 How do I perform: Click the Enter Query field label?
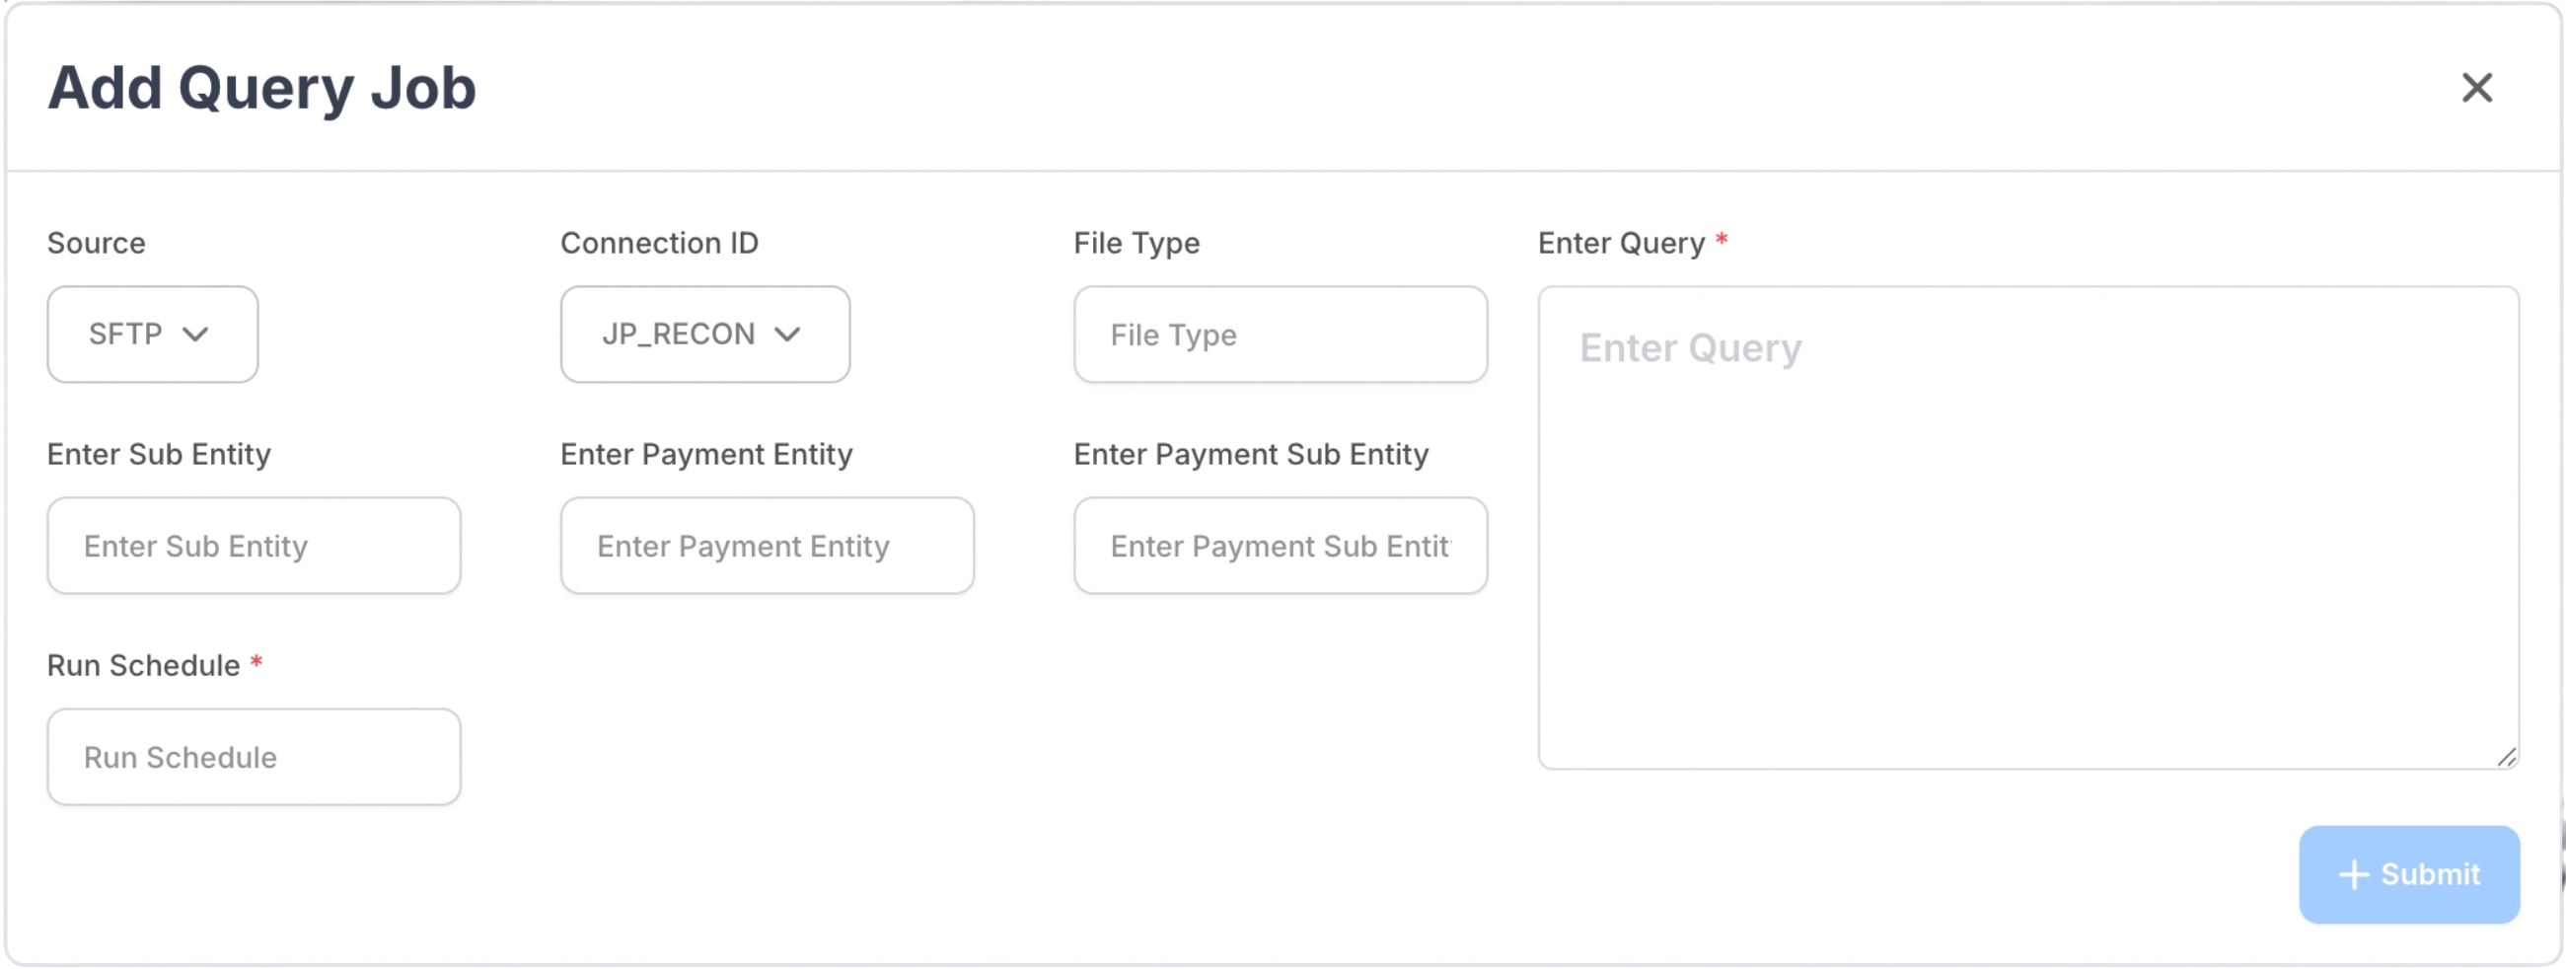click(1621, 243)
